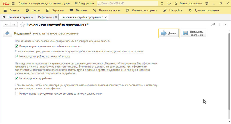This screenshot has width=231, height=124.
Task: Copy link with the chain icon
Action: [213, 25]
